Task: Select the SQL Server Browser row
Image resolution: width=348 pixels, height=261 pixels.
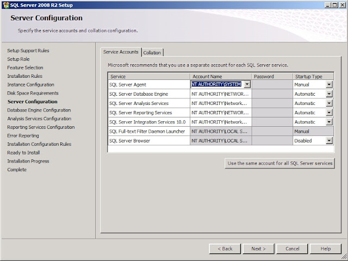Action: pyautogui.click(x=221, y=140)
